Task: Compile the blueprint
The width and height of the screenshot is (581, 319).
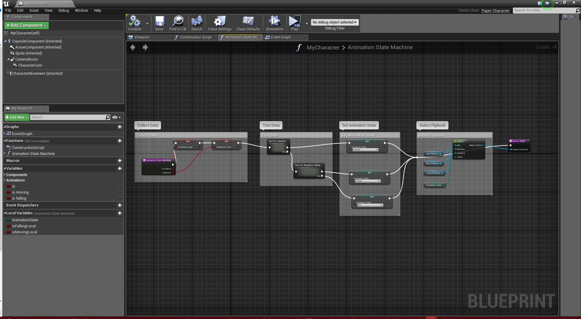Action: [x=135, y=23]
